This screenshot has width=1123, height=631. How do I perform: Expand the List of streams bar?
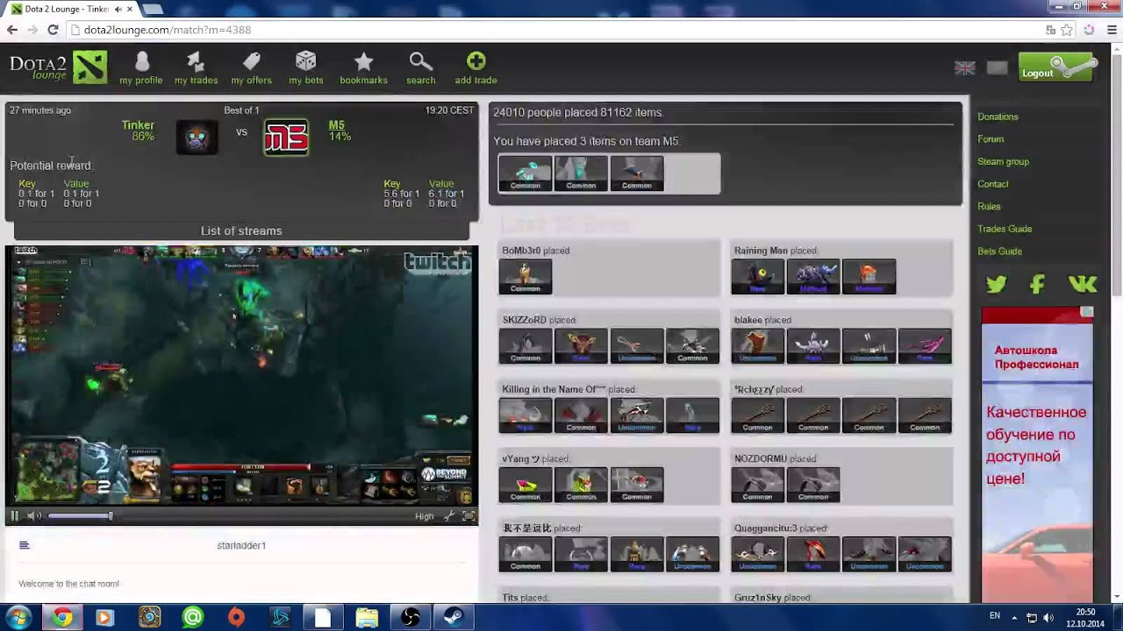click(x=241, y=230)
